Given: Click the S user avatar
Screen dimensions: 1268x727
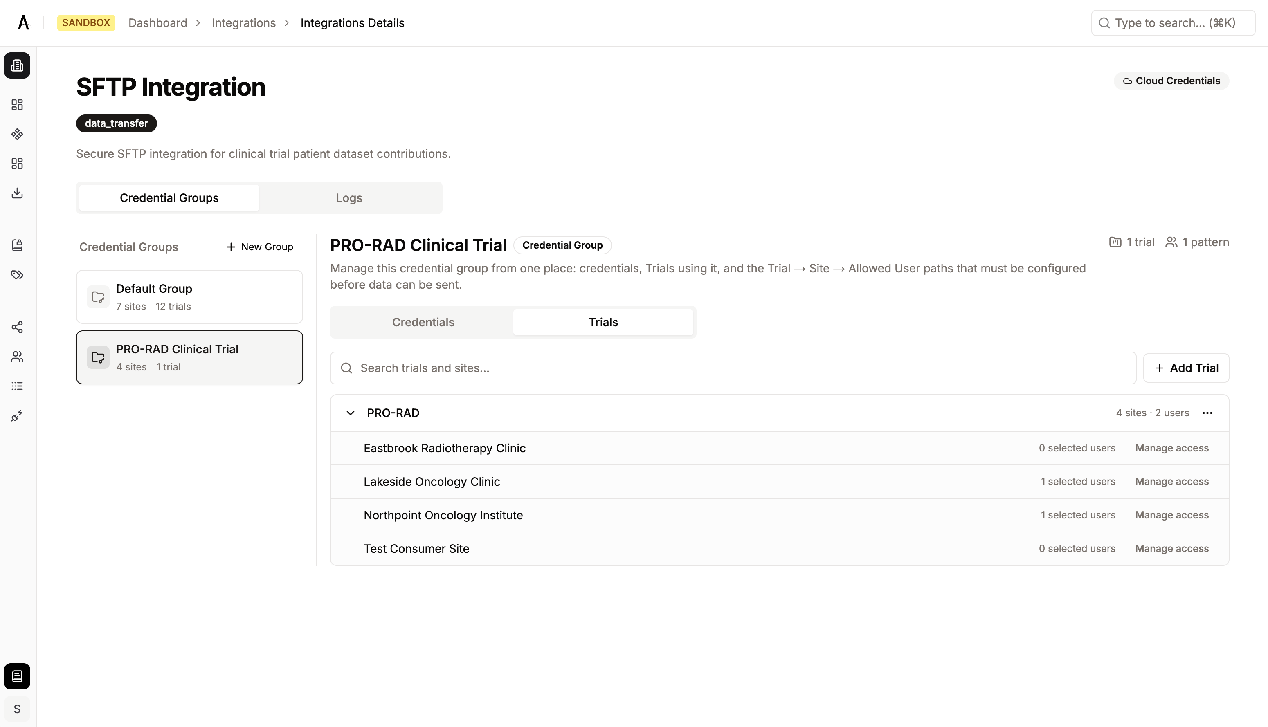Looking at the screenshot, I should tap(17, 709).
